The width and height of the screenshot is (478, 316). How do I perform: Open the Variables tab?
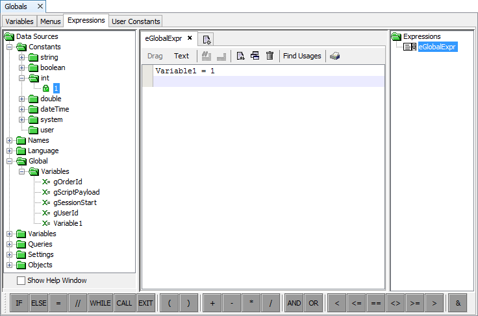pyautogui.click(x=19, y=21)
